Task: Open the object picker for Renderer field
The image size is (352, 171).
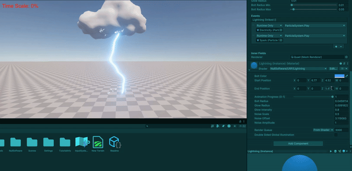Action: coord(346,57)
